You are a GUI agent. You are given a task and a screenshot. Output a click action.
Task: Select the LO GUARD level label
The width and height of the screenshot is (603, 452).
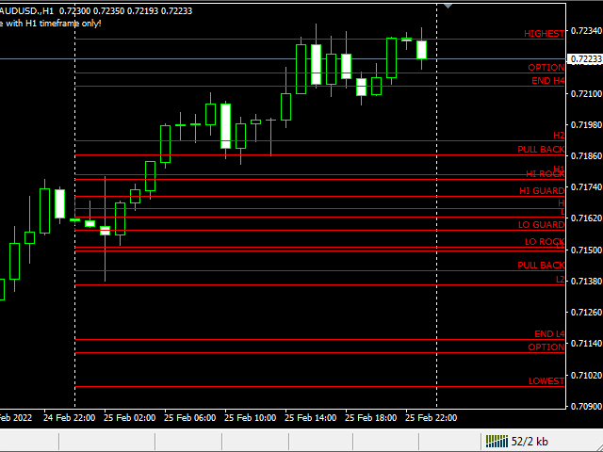click(541, 224)
